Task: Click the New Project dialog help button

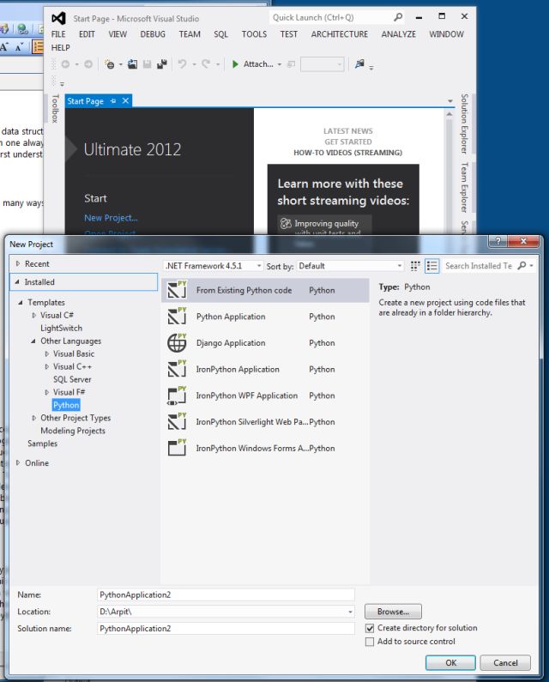Action: [x=498, y=241]
